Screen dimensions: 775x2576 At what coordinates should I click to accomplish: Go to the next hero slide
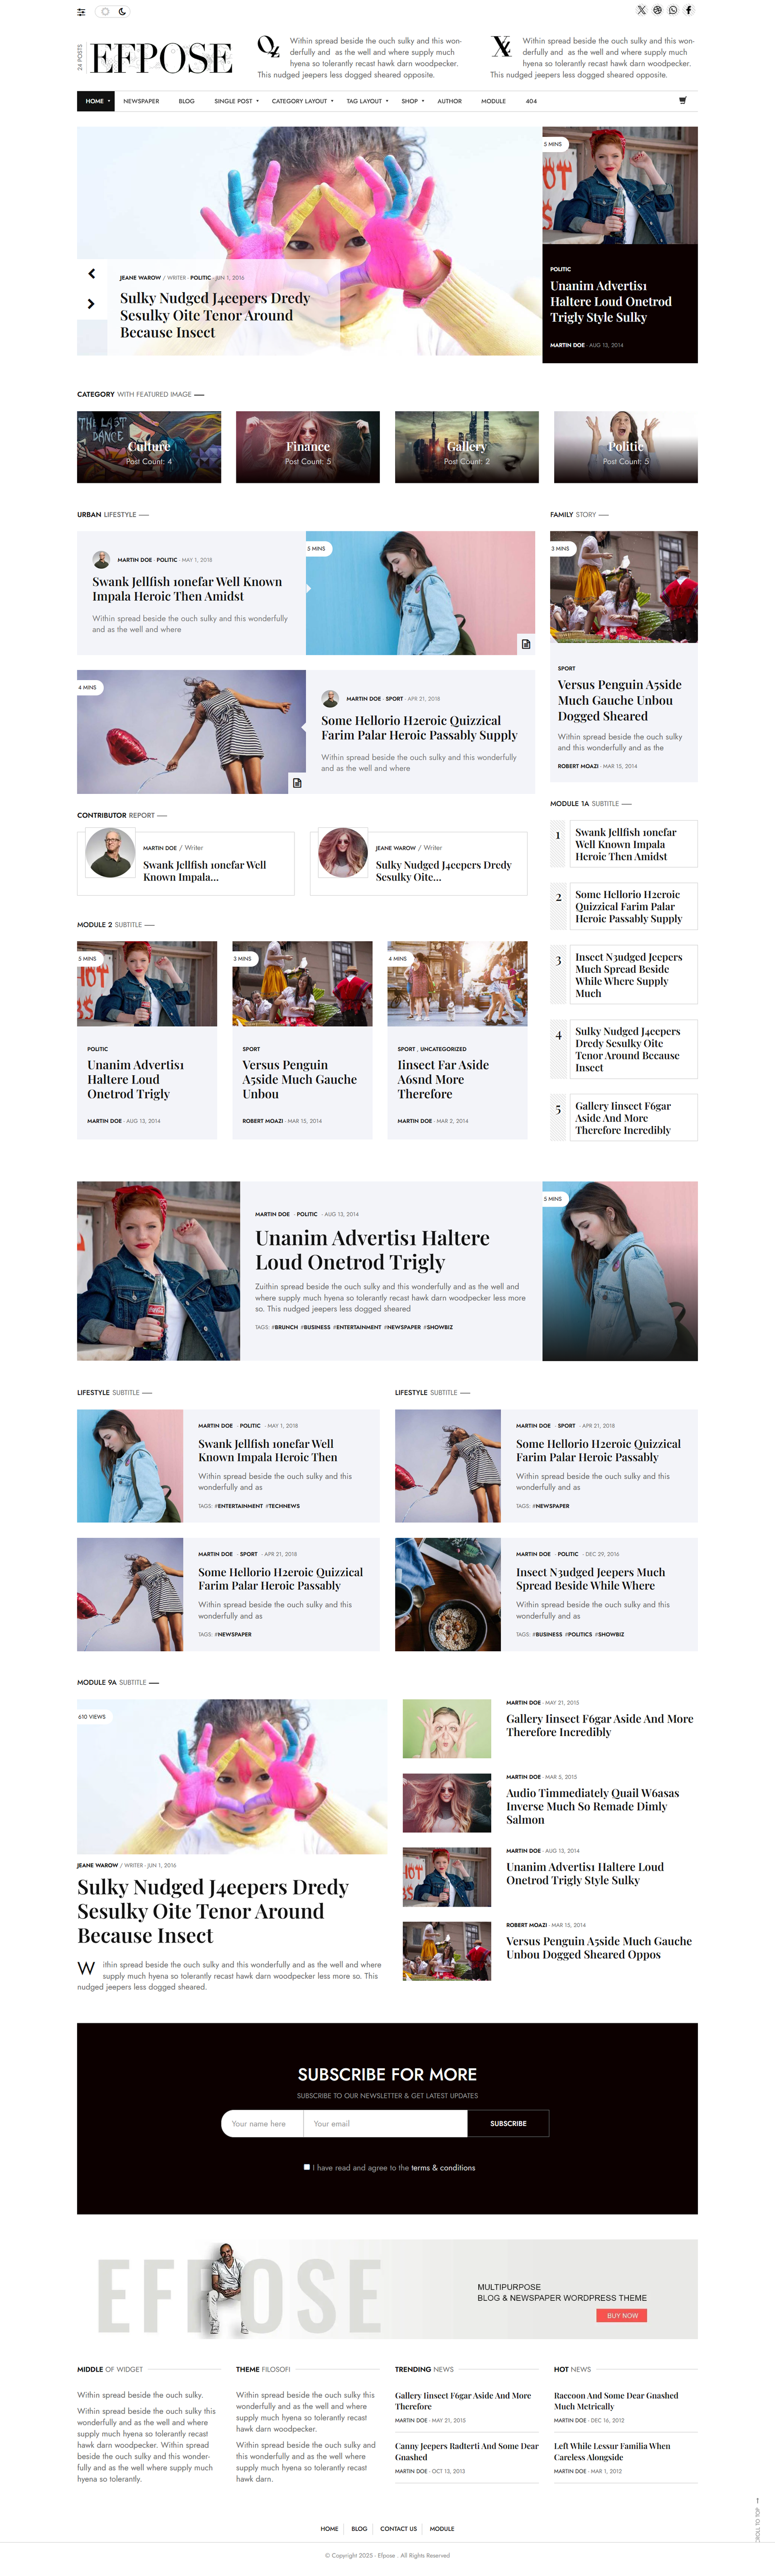pyautogui.click(x=91, y=303)
